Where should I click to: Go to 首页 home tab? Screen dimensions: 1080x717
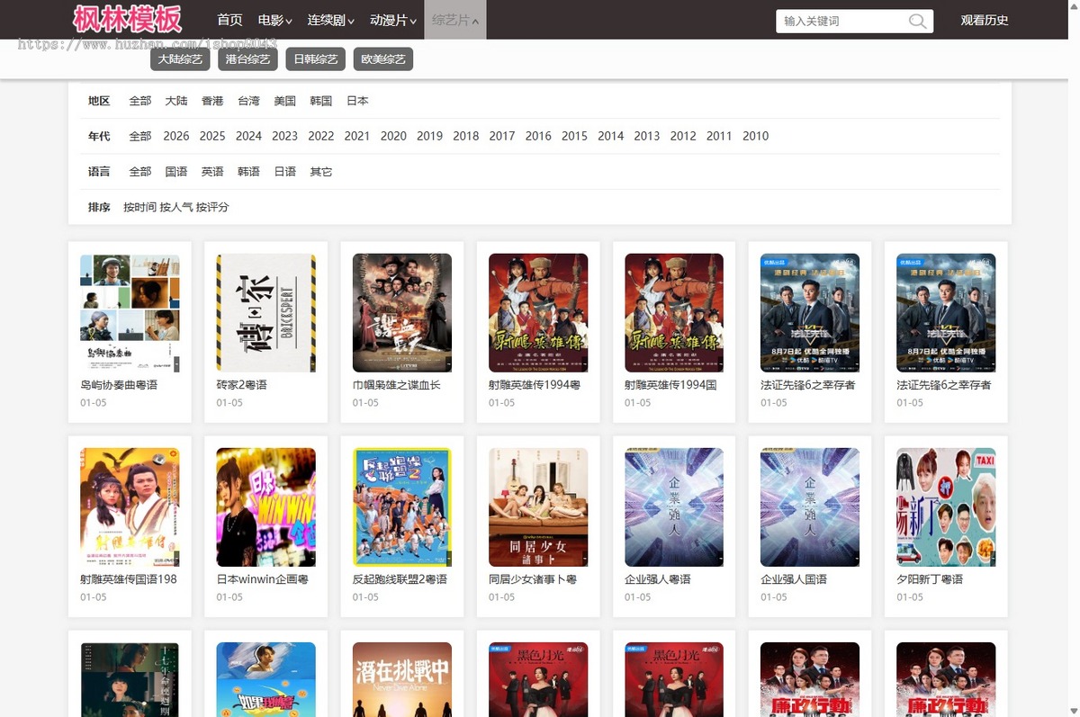point(230,20)
